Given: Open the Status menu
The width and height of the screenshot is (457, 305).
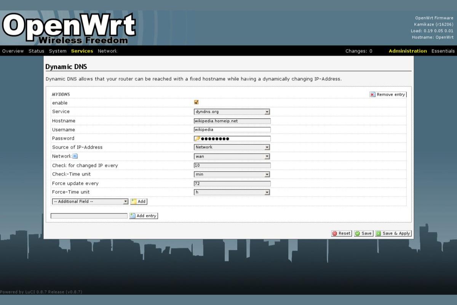Looking at the screenshot, I should [x=36, y=51].
